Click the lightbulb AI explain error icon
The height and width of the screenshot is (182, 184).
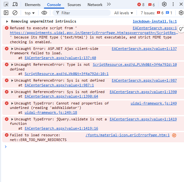181,29
